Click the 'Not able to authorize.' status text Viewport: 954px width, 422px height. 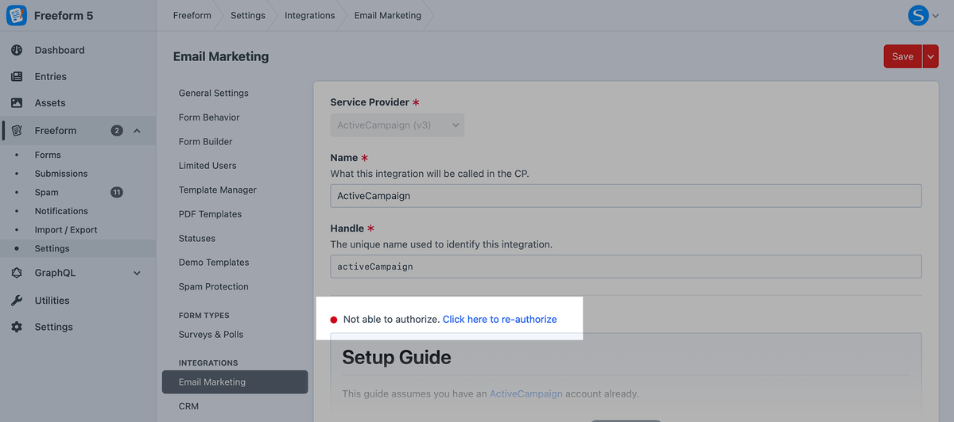tap(391, 319)
